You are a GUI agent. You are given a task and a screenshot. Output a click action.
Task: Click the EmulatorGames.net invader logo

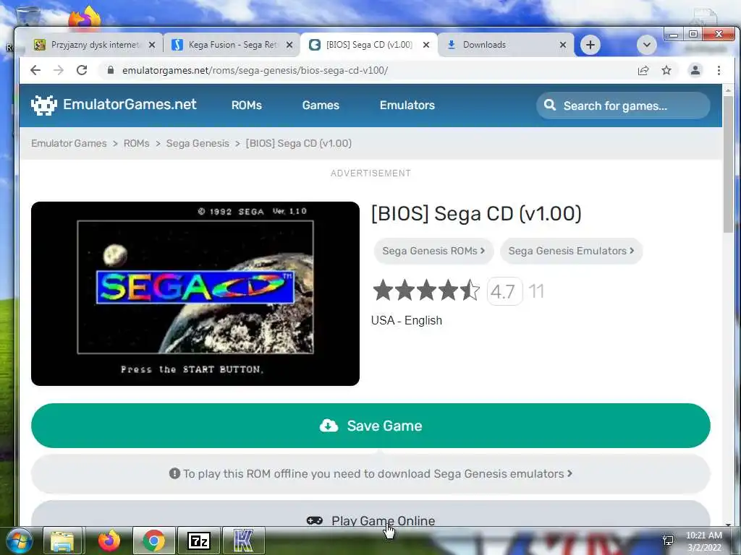[x=44, y=105]
